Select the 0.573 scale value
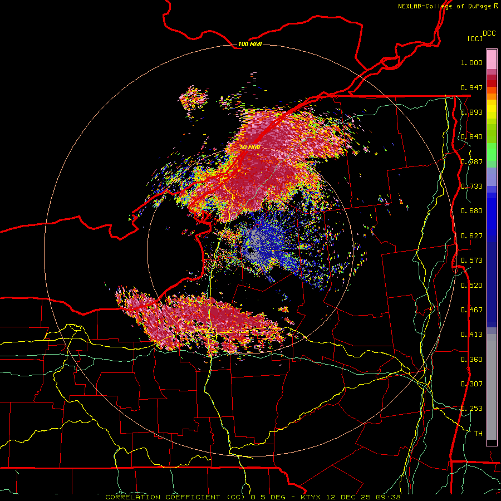This screenshot has height=501, width=501. click(x=471, y=260)
